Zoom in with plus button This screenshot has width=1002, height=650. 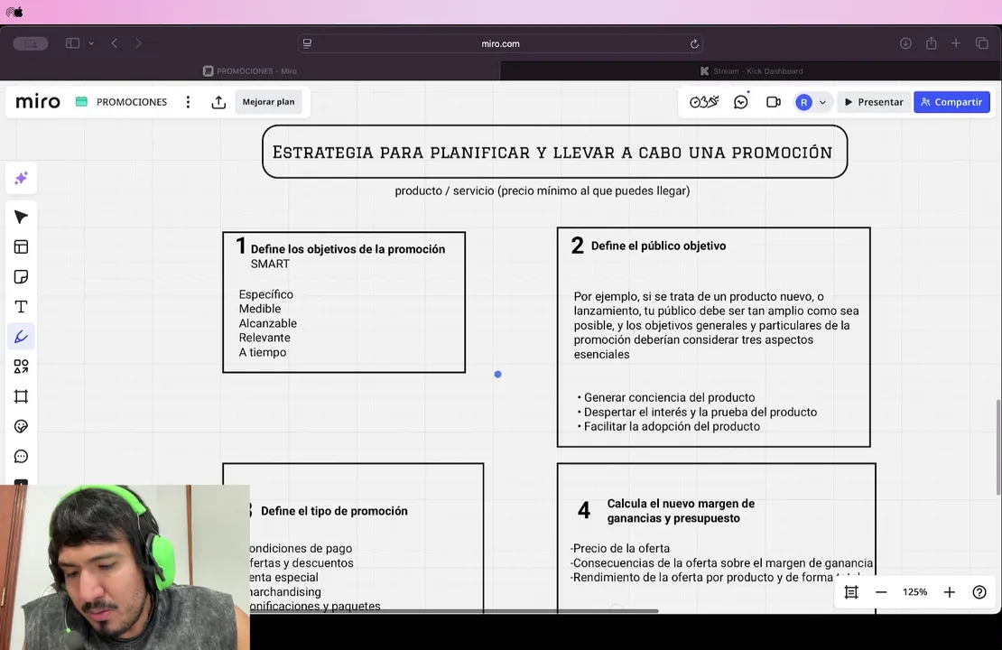tap(950, 592)
